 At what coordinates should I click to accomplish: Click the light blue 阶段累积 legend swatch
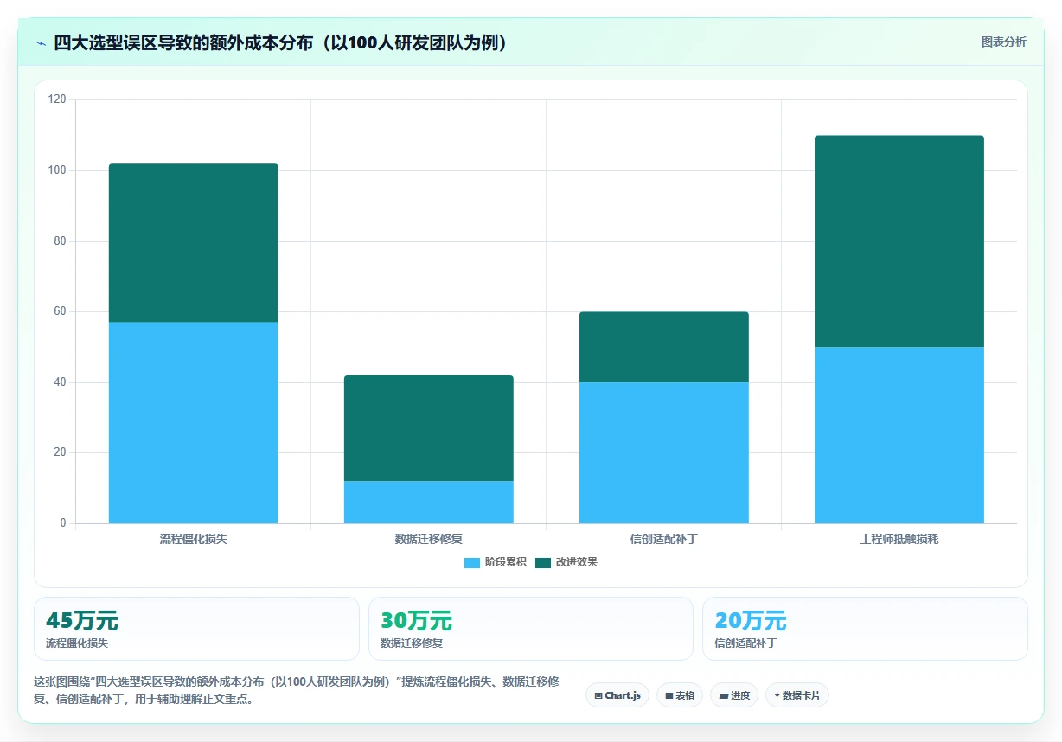(472, 562)
